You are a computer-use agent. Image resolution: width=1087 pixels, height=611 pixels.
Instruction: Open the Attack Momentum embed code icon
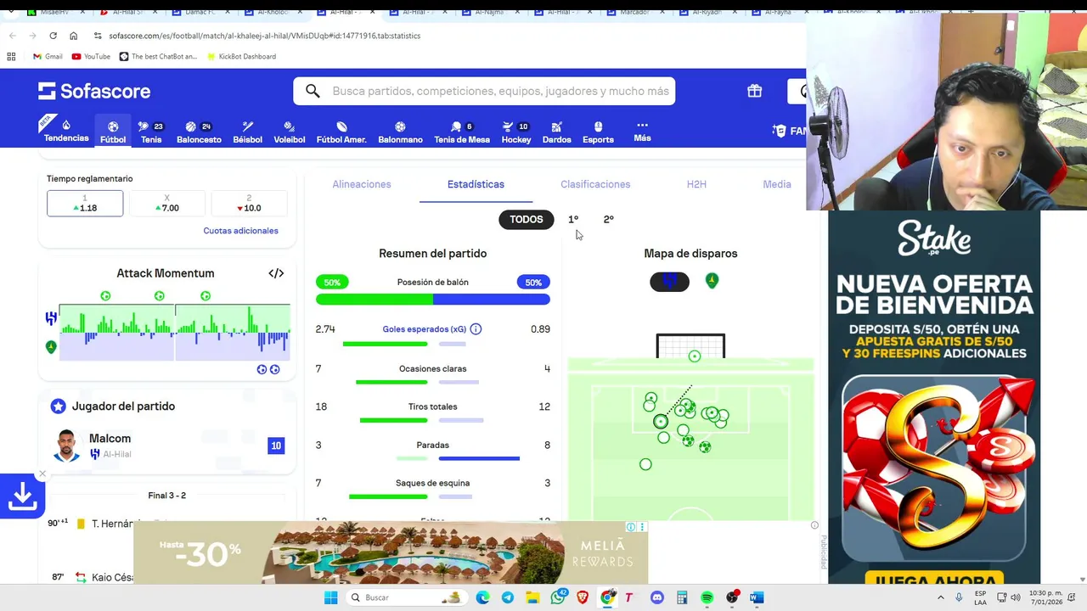pyautogui.click(x=276, y=273)
